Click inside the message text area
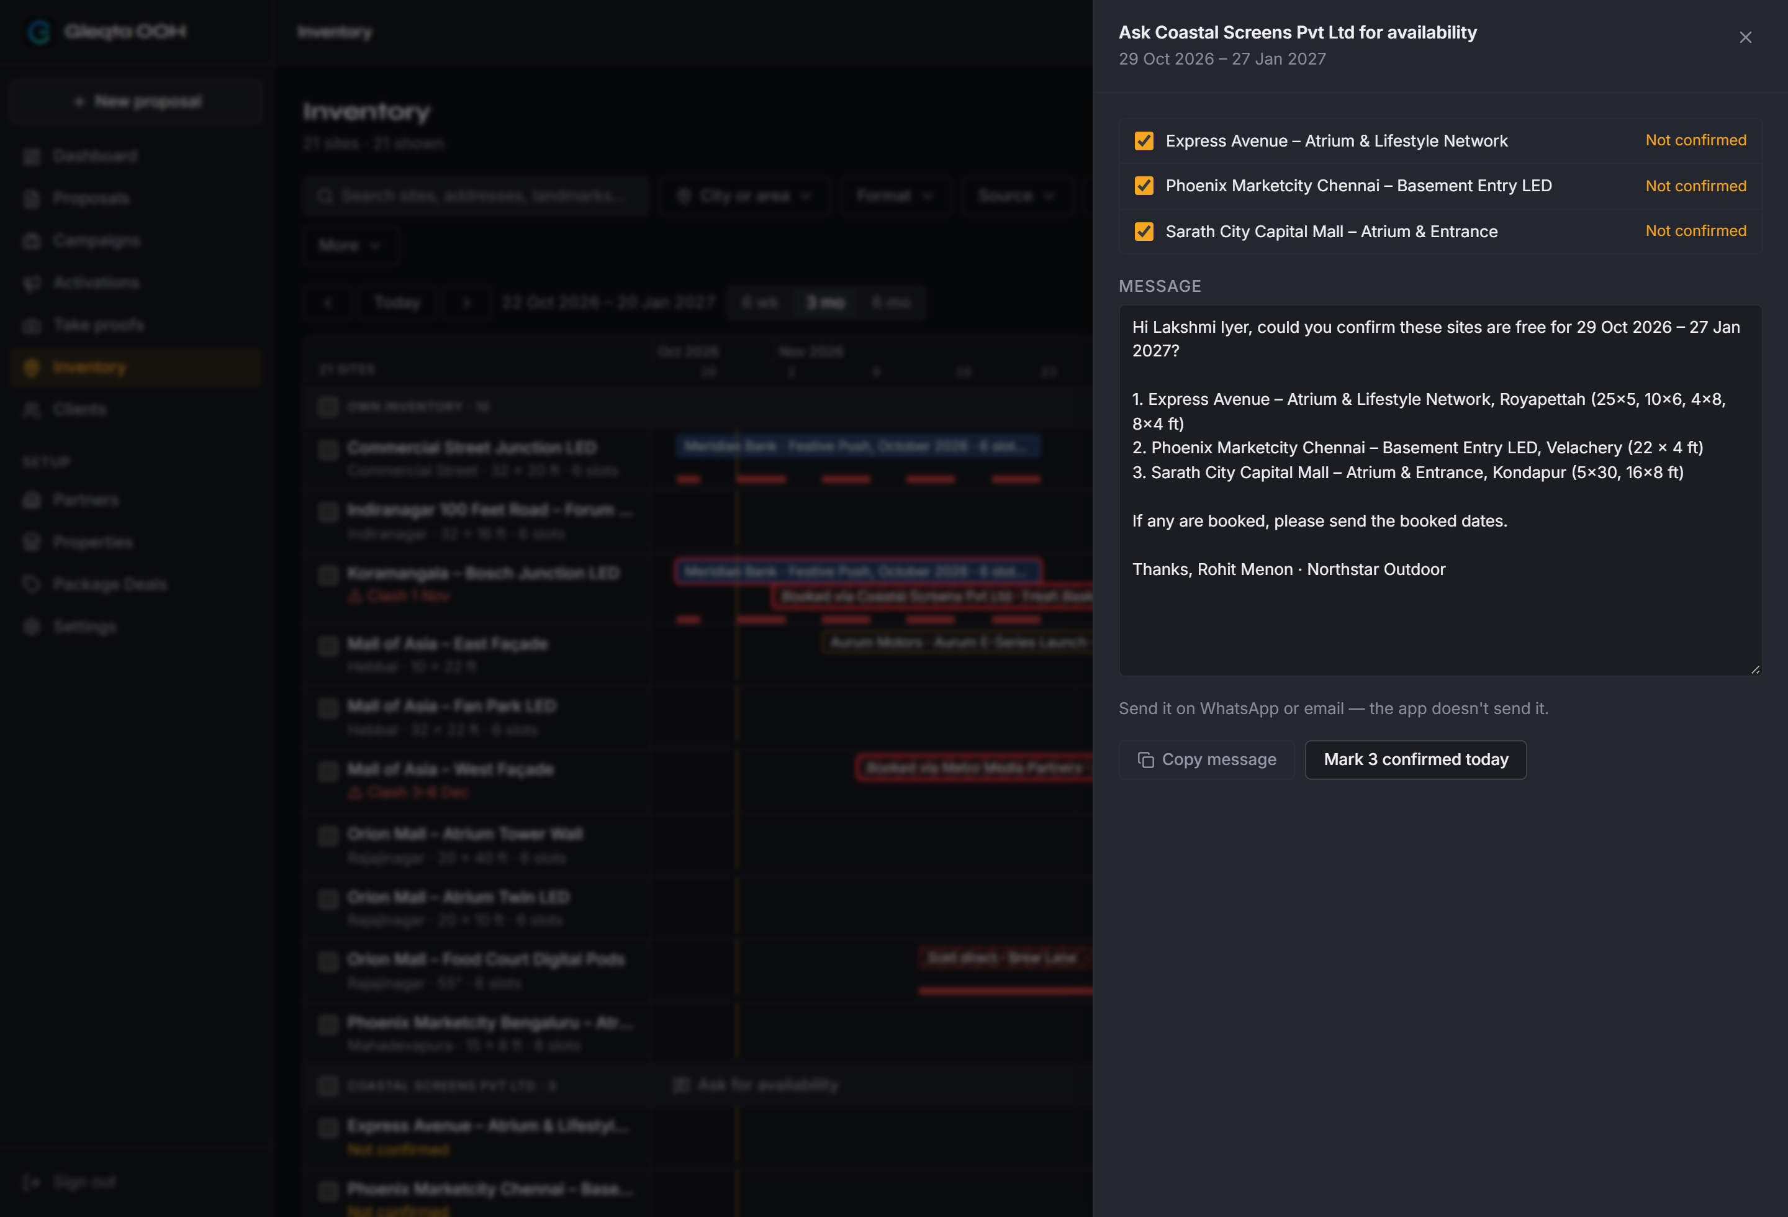Screen dimensions: 1788x1217 [1440, 490]
